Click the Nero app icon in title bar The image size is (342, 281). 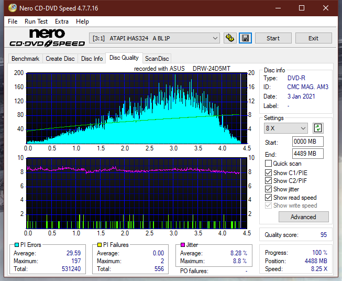click(x=13, y=8)
